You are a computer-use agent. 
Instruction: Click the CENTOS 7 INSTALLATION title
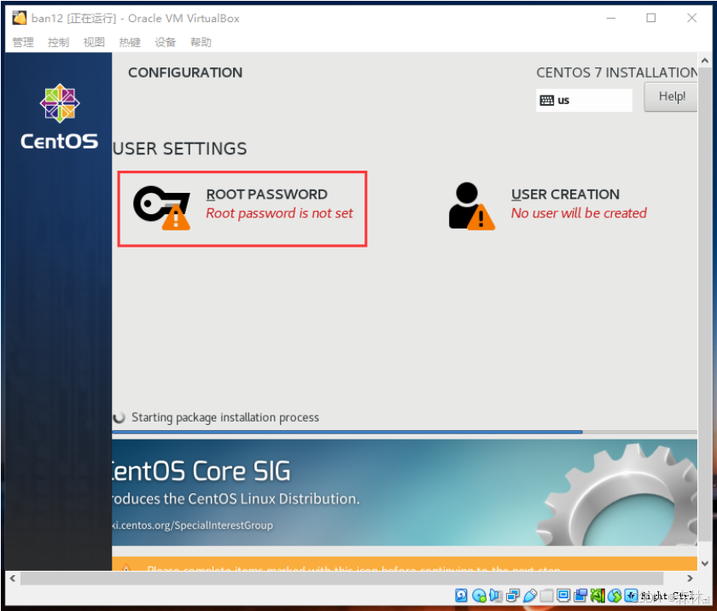(617, 73)
